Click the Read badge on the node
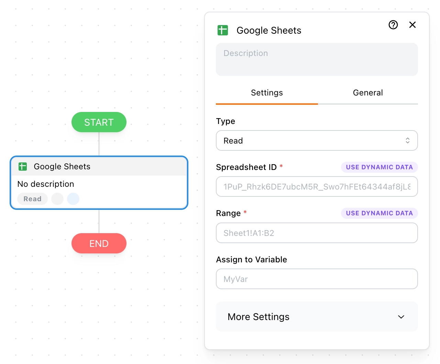This screenshot has width=440, height=364. click(x=33, y=199)
